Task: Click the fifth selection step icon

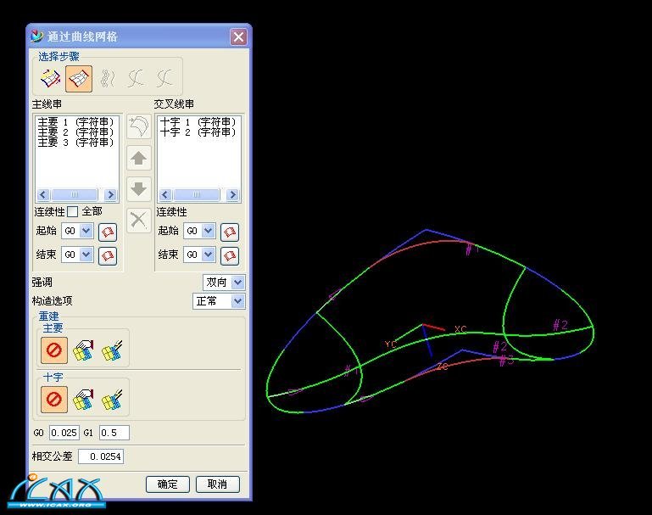Action: click(x=164, y=78)
